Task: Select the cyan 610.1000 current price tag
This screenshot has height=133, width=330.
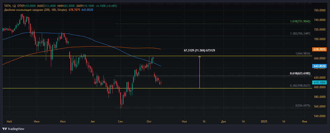Action: click(x=320, y=82)
